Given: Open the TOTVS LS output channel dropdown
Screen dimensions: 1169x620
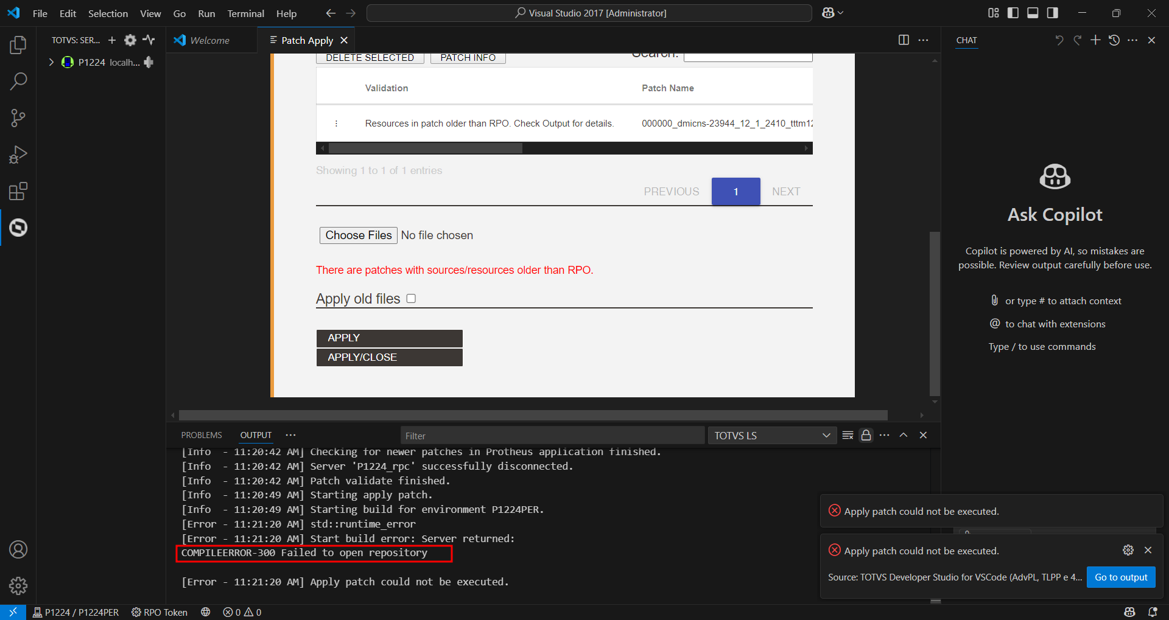Looking at the screenshot, I should 772,435.
